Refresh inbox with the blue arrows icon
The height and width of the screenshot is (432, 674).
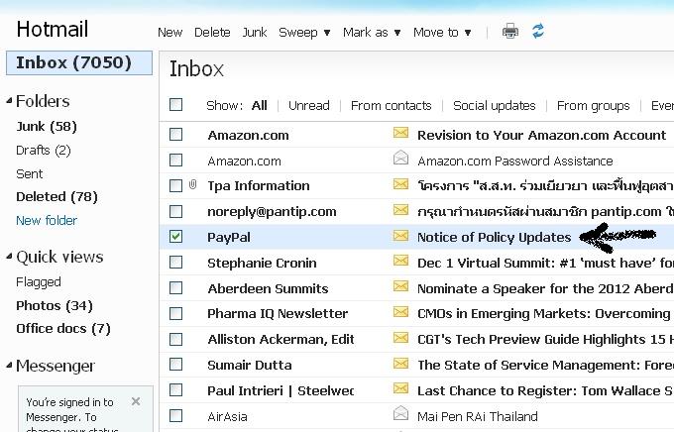pyautogui.click(x=538, y=31)
